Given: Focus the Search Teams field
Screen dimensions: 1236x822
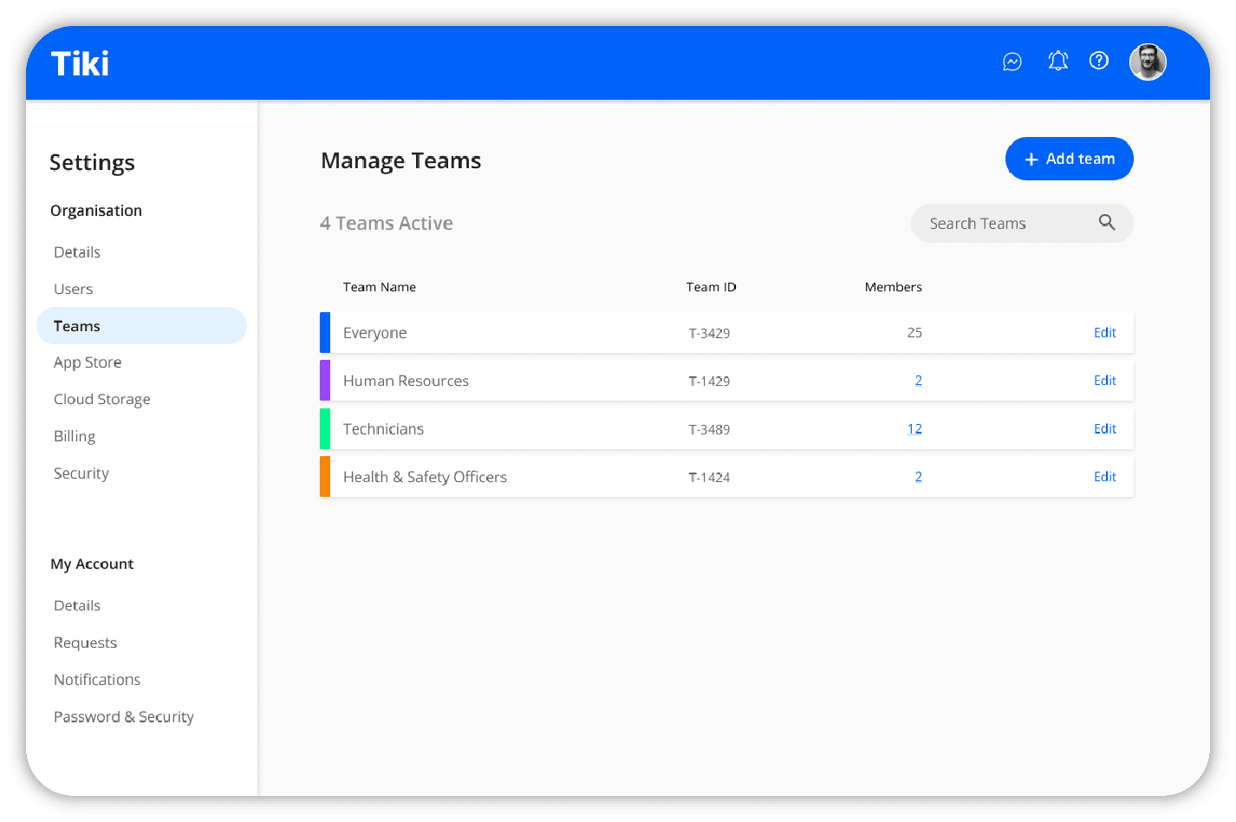Looking at the screenshot, I should (1022, 224).
